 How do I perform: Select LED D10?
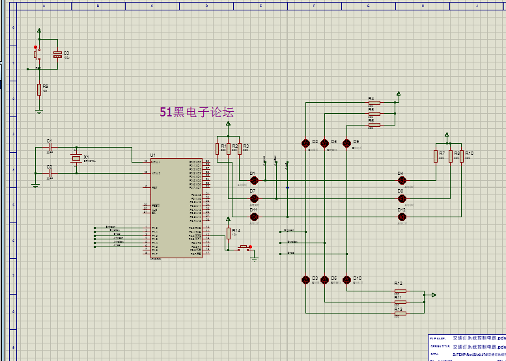click(x=346, y=280)
